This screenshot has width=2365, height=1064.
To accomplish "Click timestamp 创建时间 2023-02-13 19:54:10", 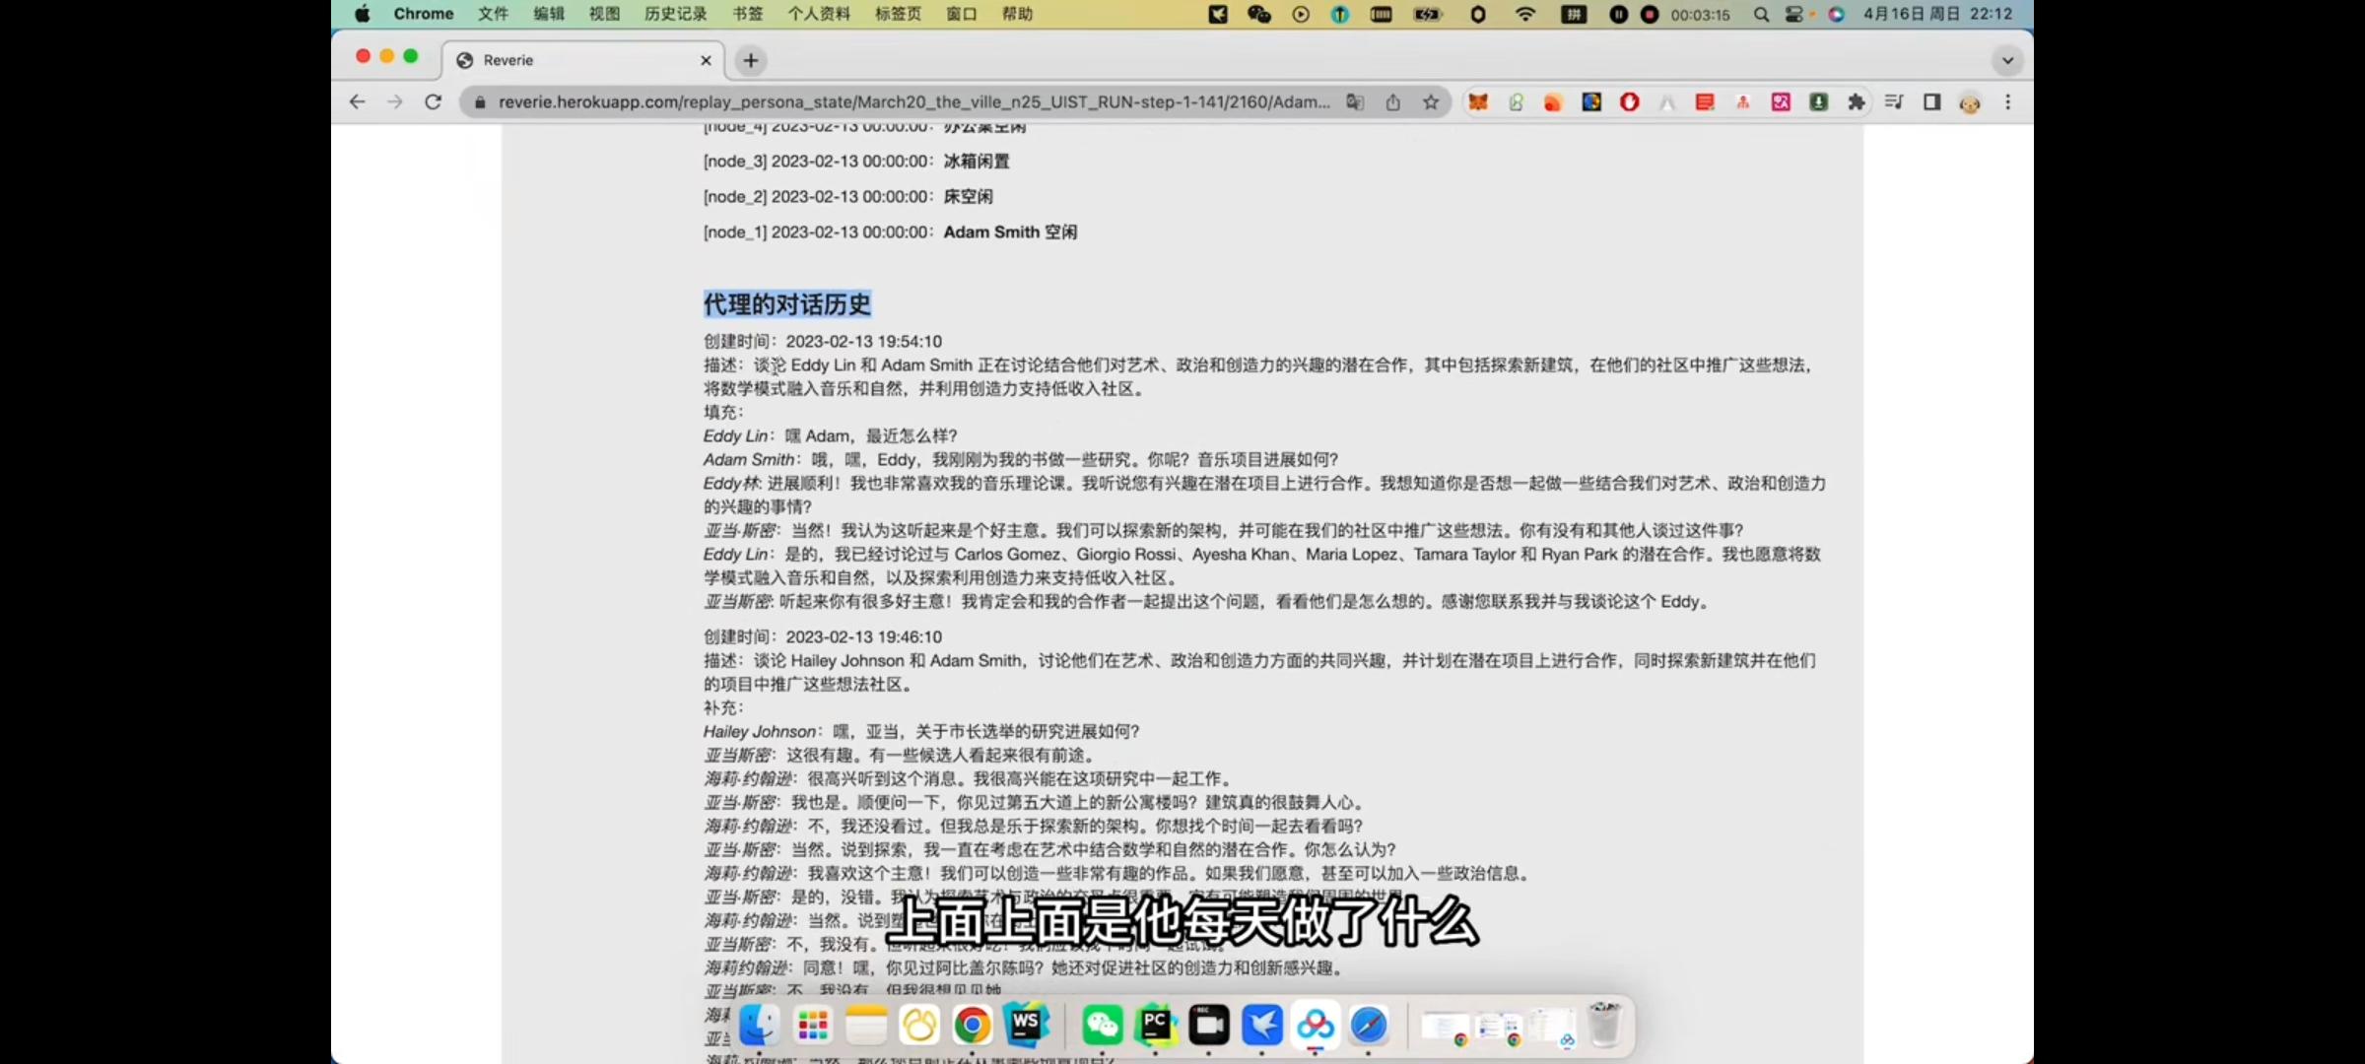I will tap(823, 341).
